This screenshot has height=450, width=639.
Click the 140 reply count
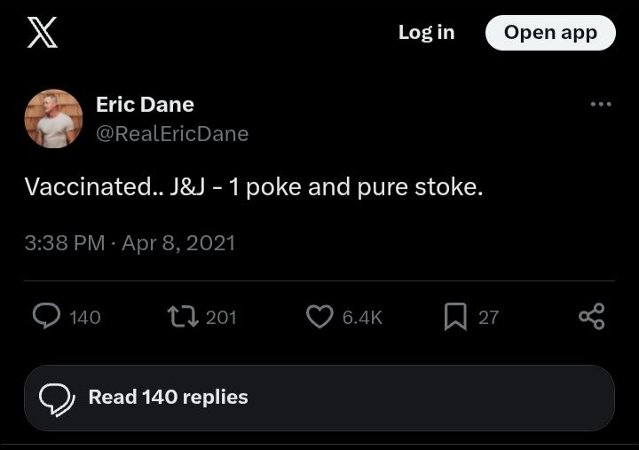tap(85, 317)
